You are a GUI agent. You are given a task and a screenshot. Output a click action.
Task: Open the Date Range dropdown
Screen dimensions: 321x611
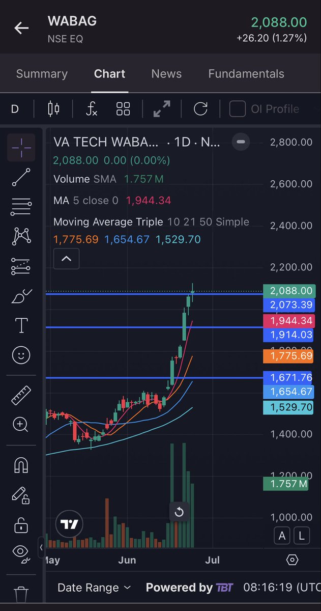coord(94,588)
